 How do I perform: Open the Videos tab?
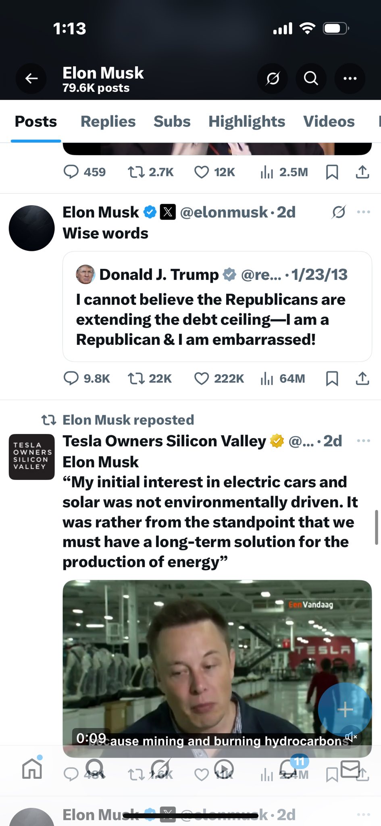[x=329, y=121]
